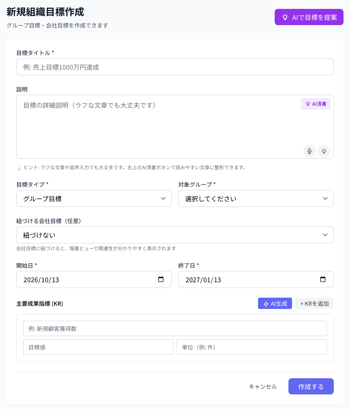This screenshot has width=350, height=409.
Task: Open calendar picker icon for 終了日
Action: 323,279
